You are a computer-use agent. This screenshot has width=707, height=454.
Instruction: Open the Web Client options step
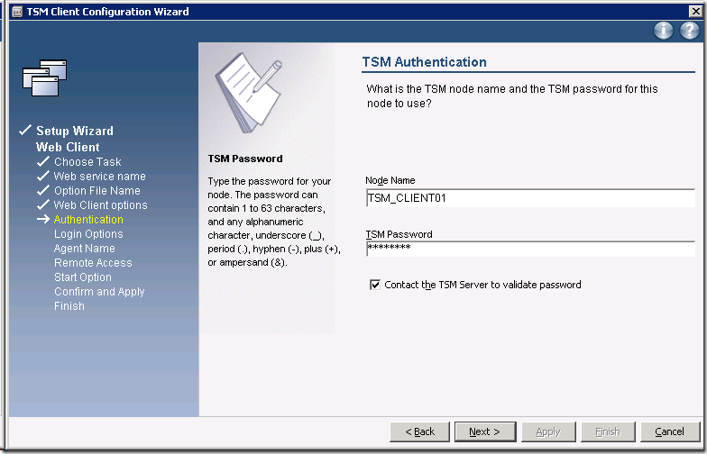[100, 205]
